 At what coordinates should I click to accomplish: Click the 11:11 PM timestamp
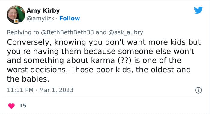tap(20, 90)
